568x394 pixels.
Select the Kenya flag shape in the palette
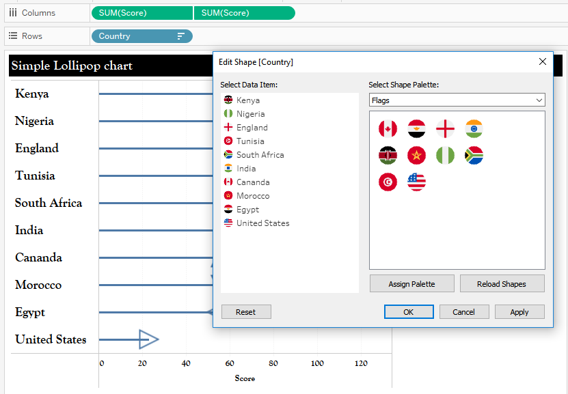(388, 155)
